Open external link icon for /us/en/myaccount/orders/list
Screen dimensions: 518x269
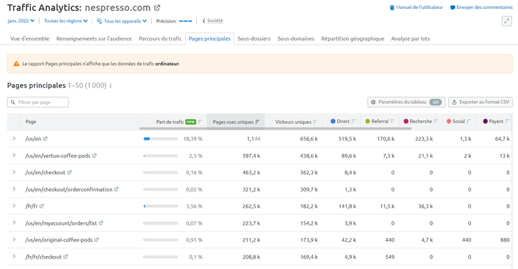[x=101, y=223]
